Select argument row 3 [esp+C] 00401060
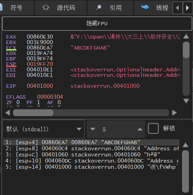193x195 pixels. click(91, 154)
